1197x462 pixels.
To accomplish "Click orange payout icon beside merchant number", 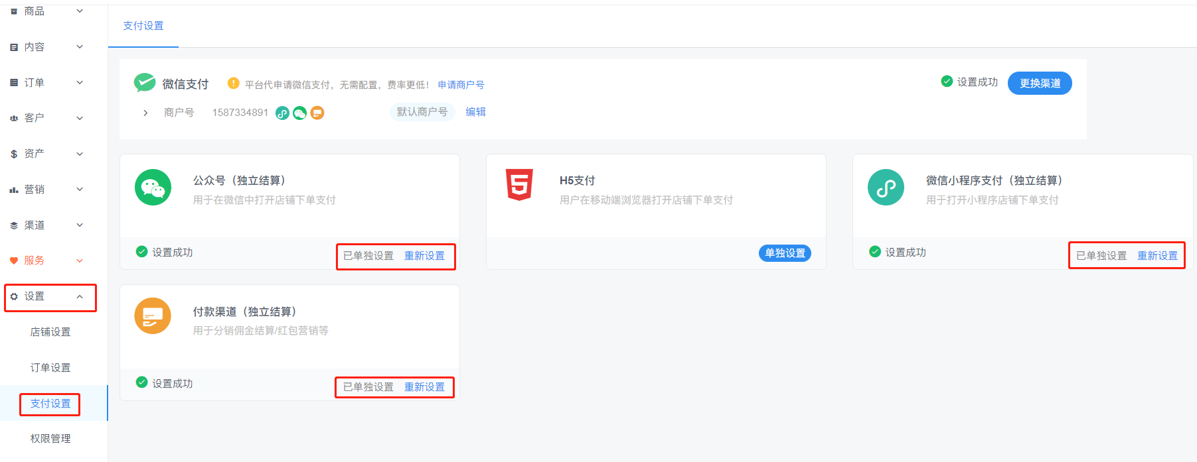I will click(x=317, y=113).
